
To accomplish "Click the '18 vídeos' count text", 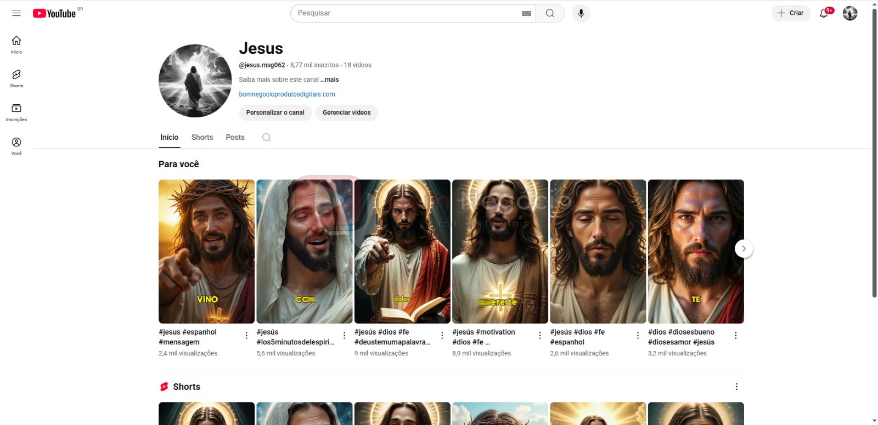I will (x=358, y=65).
